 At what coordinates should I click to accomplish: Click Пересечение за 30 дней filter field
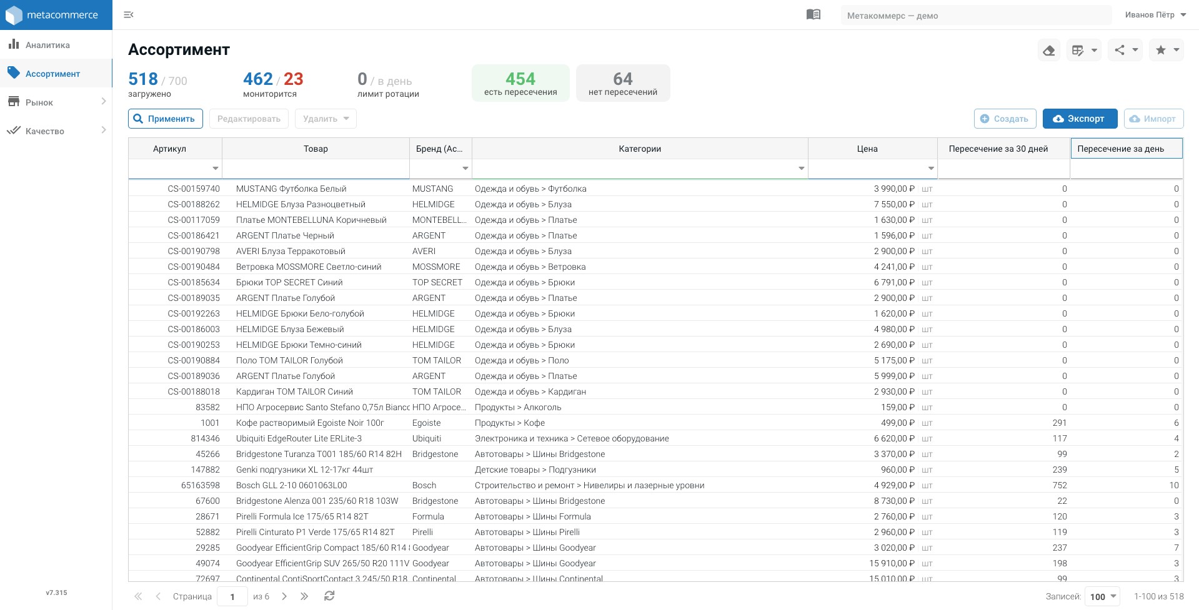[1004, 169]
